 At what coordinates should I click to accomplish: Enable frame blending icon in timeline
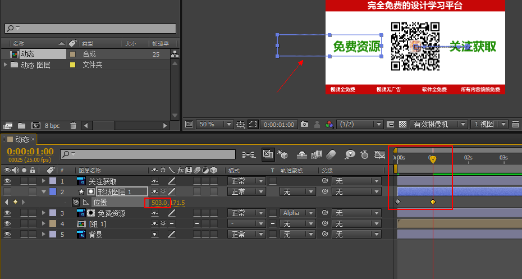click(x=316, y=154)
